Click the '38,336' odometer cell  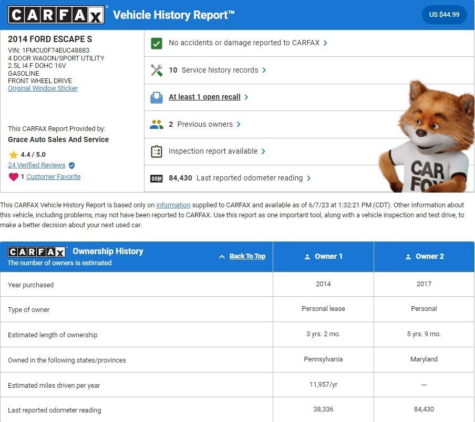(323, 409)
